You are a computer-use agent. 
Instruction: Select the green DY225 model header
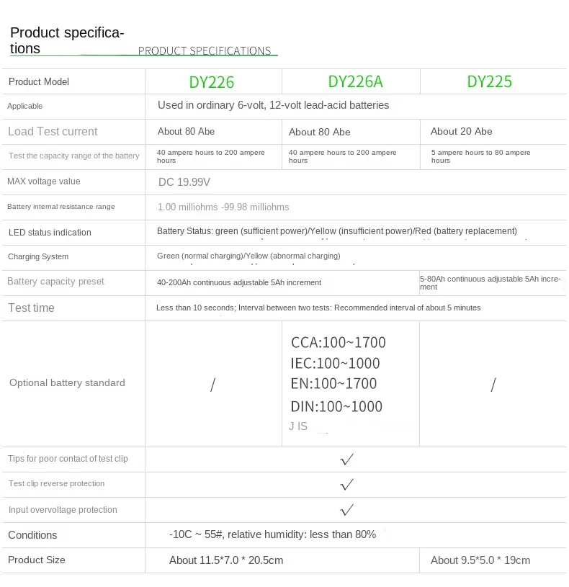coord(490,81)
